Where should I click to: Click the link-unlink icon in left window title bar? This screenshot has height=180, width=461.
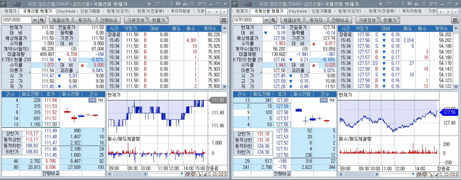[164, 4]
